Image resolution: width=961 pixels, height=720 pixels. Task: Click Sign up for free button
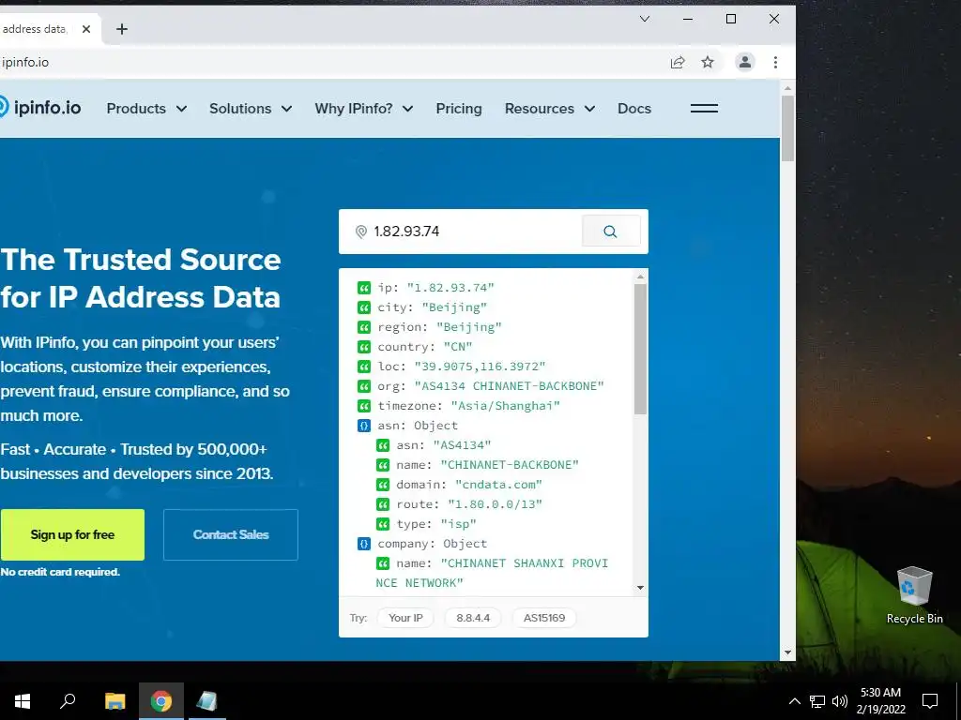pos(72,534)
